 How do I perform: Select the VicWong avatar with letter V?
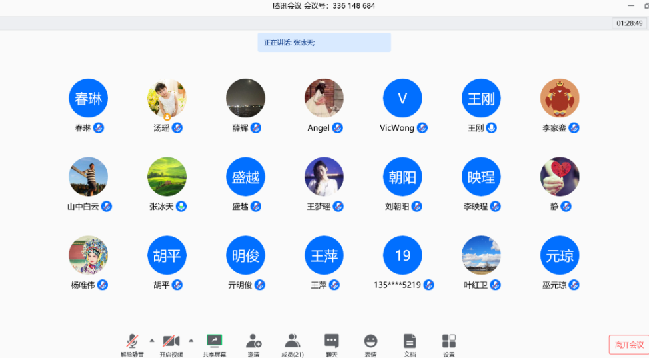402,99
